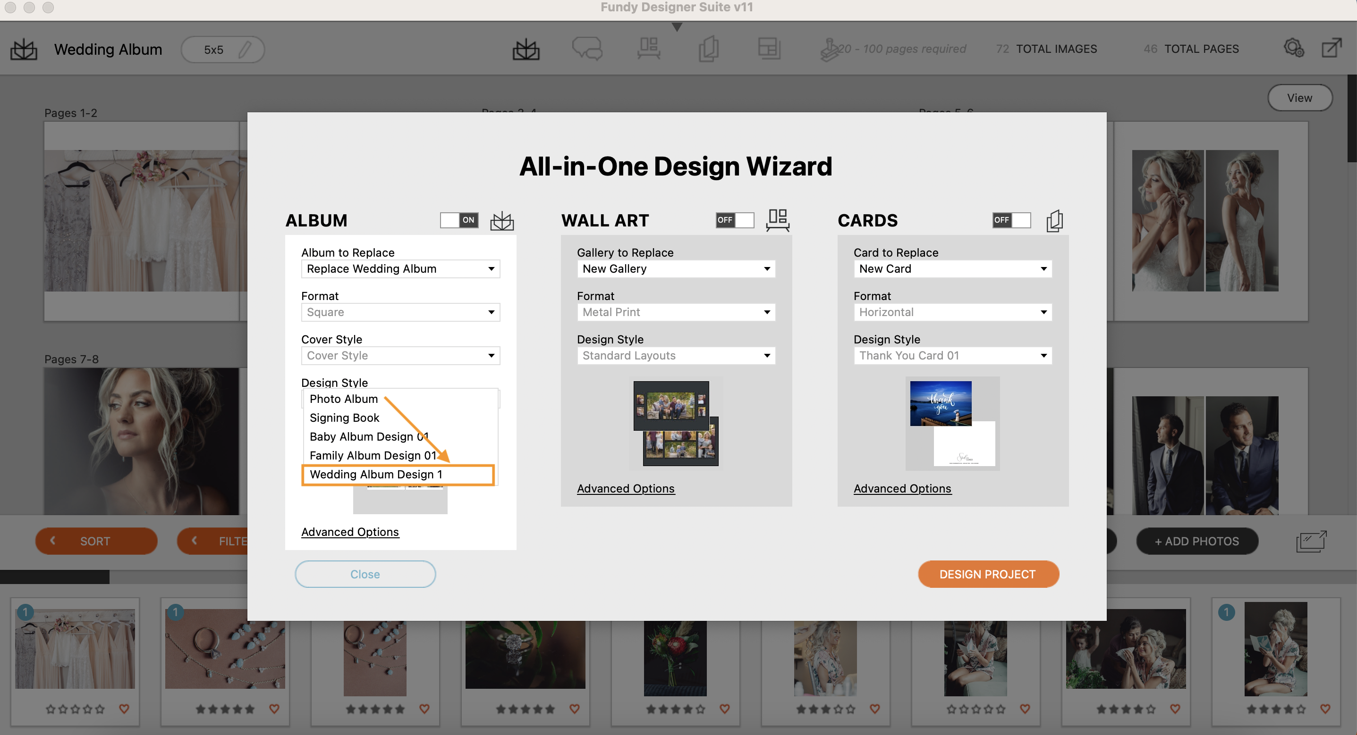Open the Cover Style dropdown
Screen dimensions: 1357x735
[400, 356]
